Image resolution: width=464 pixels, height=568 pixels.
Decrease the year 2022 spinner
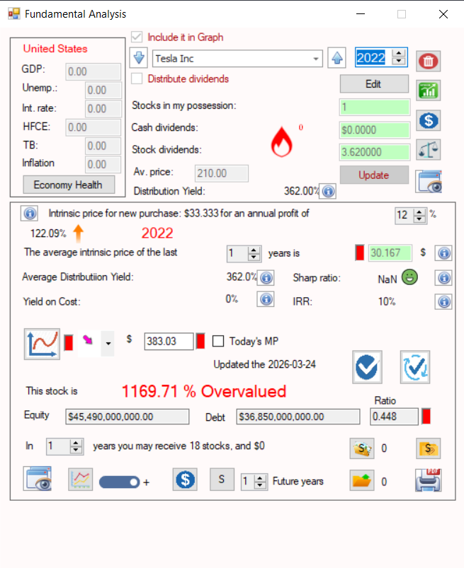click(399, 62)
